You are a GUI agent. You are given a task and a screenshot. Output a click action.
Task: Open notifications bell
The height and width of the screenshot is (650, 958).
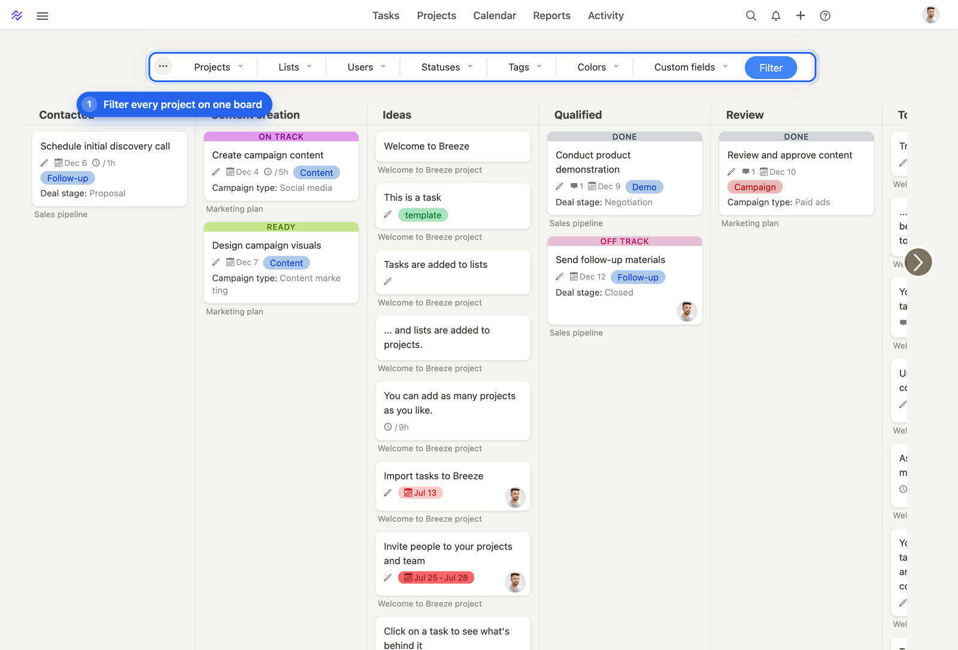775,16
